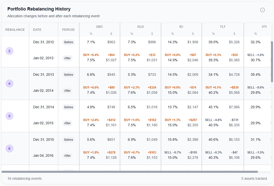Click the horizontal scrollbar at the bottom
This screenshot has width=274, height=186.
(x=130, y=171)
